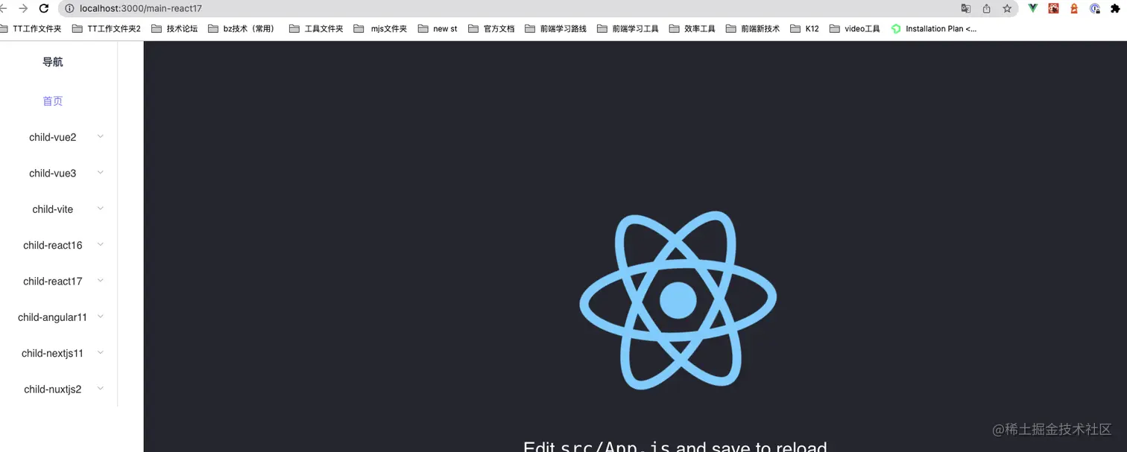Open new st bookmark folder
The height and width of the screenshot is (452, 1127).
(x=438, y=28)
